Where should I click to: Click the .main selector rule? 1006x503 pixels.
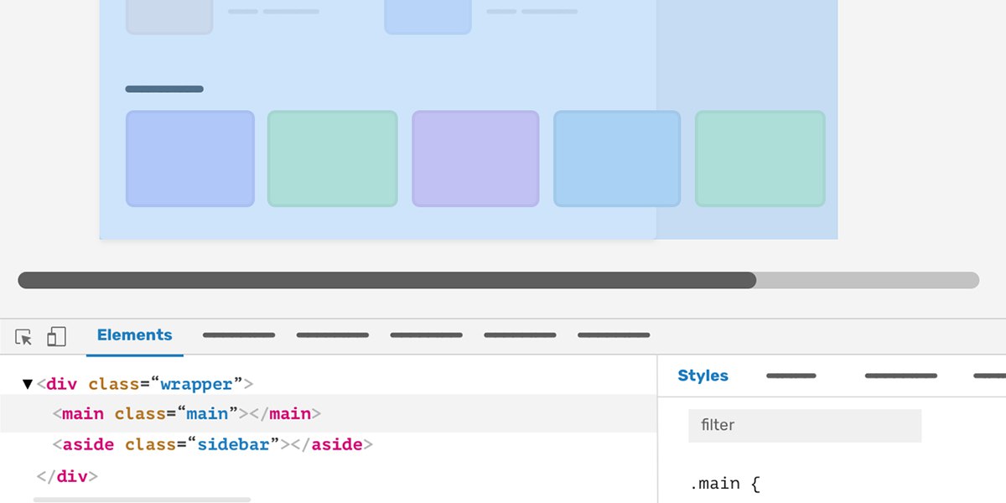[x=725, y=484]
